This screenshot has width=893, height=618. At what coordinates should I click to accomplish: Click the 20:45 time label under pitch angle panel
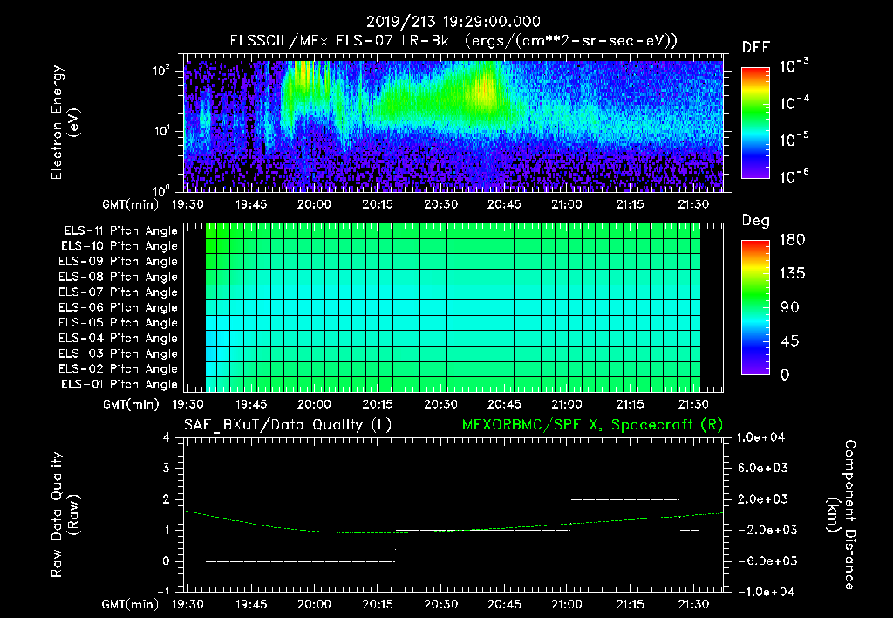503,404
